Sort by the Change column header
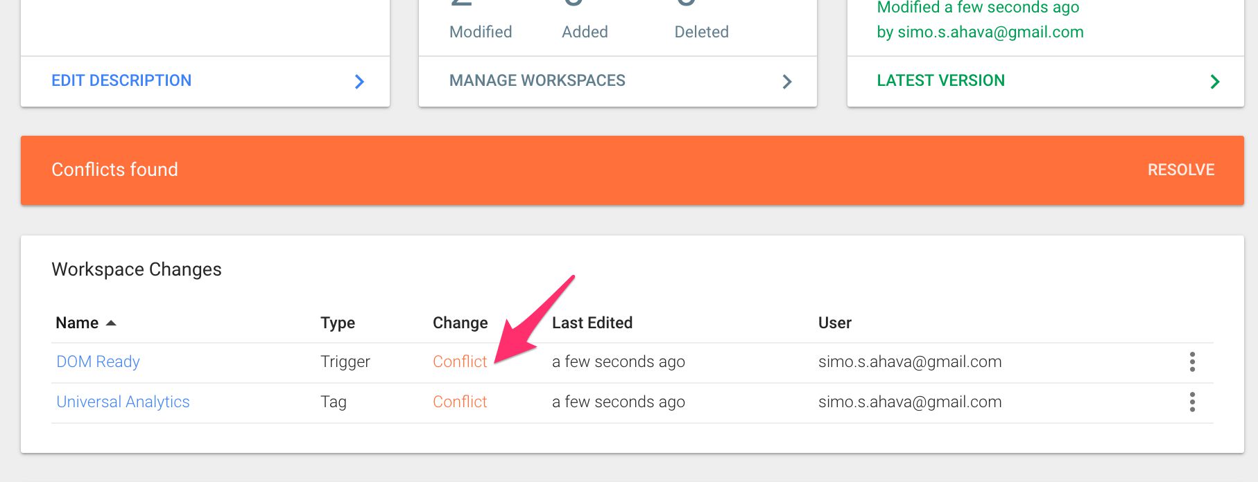The image size is (1258, 482). [x=460, y=323]
